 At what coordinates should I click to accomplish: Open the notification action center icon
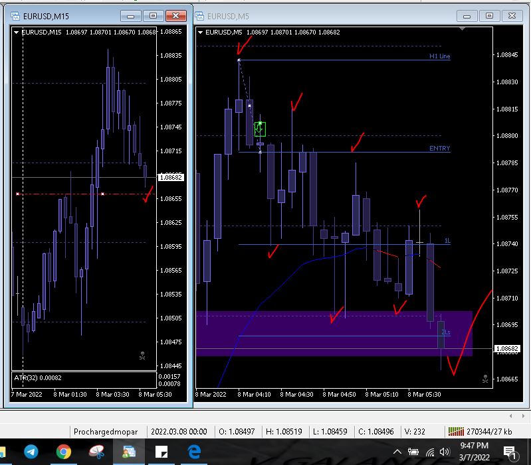tap(510, 453)
